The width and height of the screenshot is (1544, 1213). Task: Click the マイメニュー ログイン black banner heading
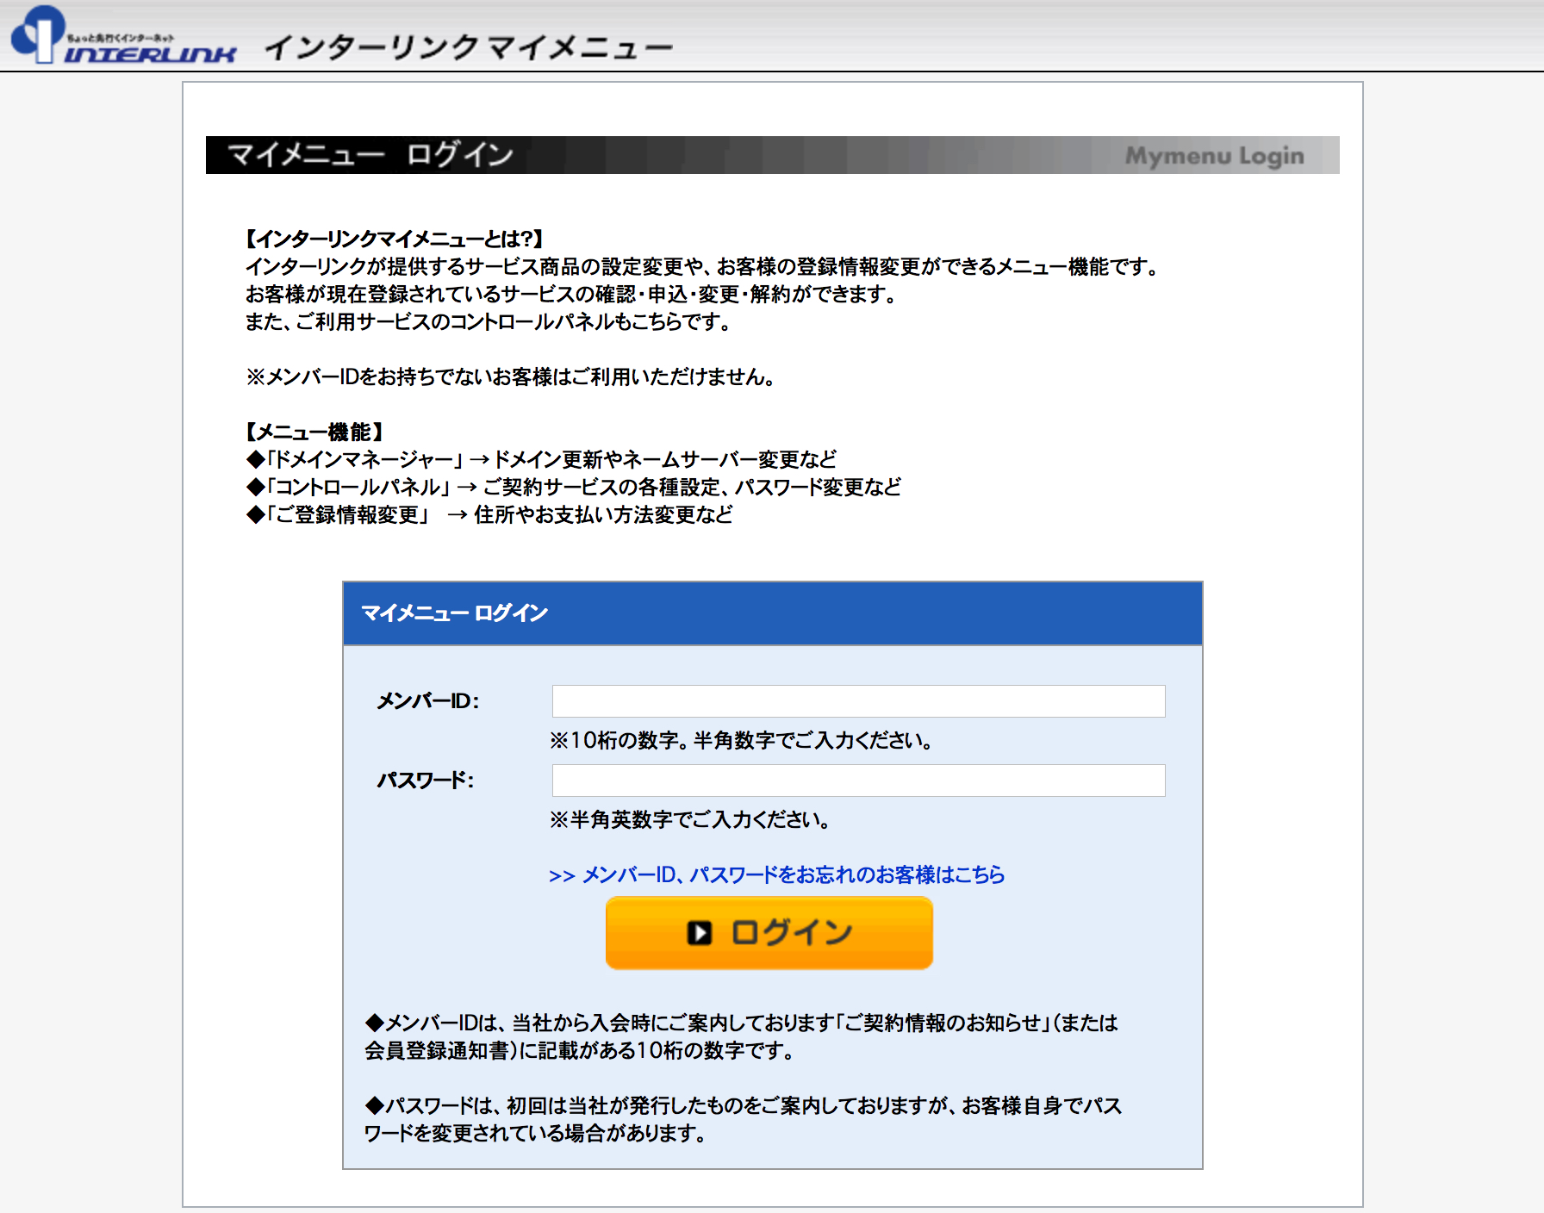(x=370, y=155)
